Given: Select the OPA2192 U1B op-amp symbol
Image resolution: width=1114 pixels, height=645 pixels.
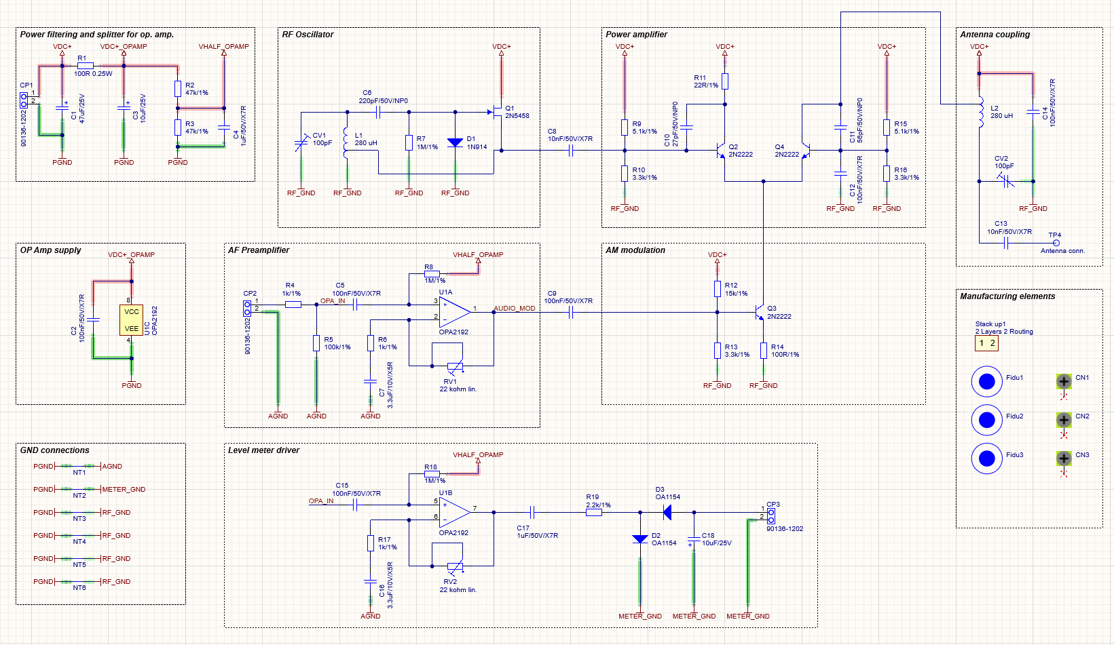Looking at the screenshot, I should point(455,513).
